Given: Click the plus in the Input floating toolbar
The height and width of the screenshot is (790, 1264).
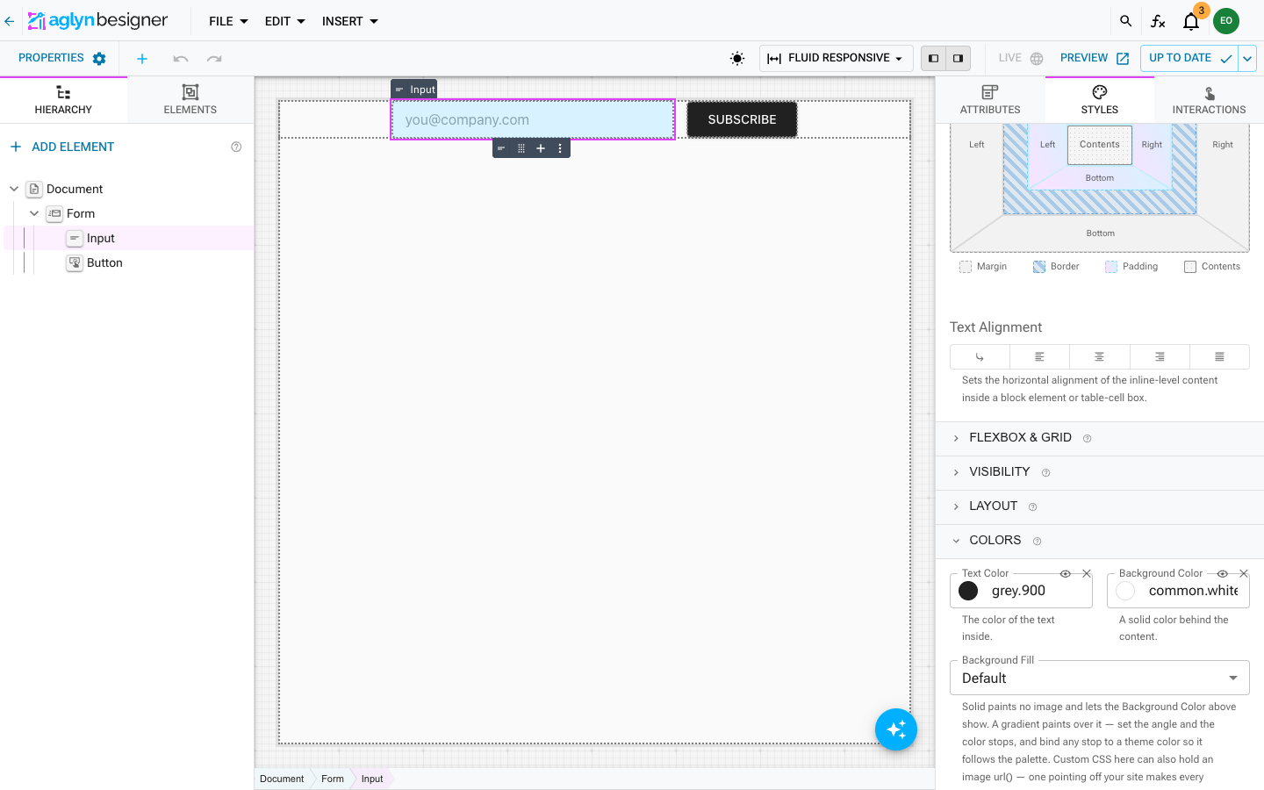Looking at the screenshot, I should point(541,148).
